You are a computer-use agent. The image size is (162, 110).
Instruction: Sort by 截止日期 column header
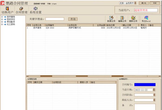tap(130, 25)
